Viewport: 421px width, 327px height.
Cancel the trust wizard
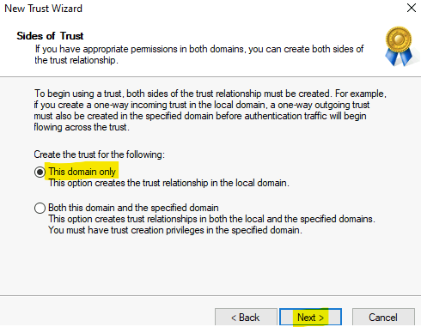pos(383,317)
